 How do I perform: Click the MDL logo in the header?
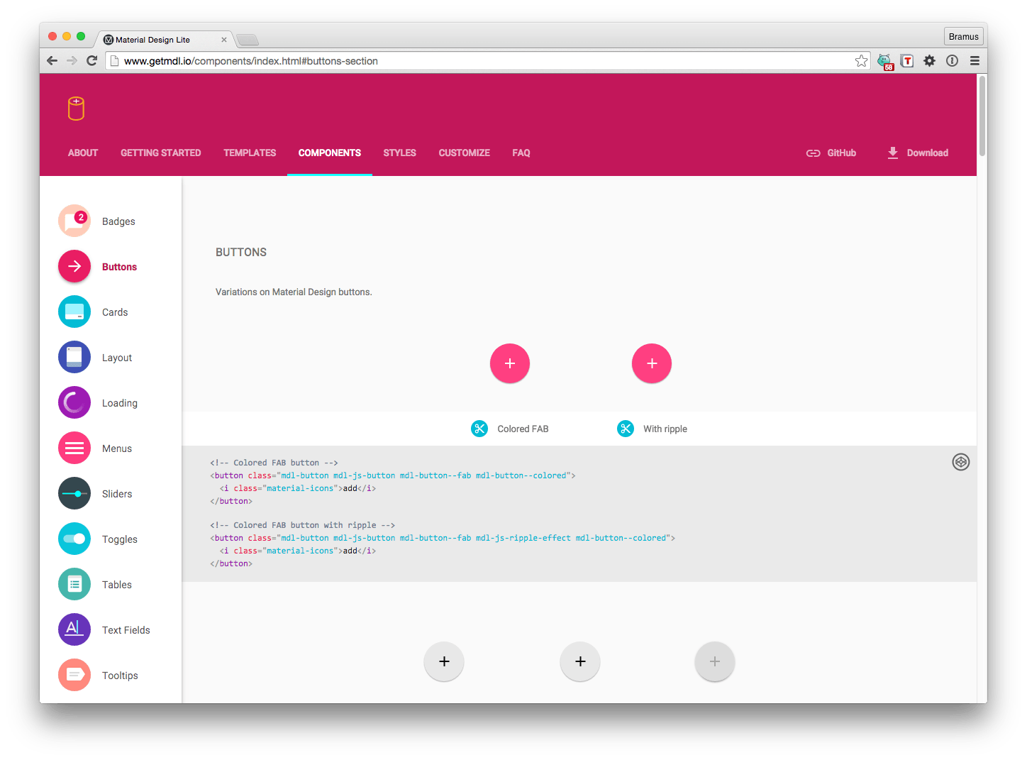(76, 108)
